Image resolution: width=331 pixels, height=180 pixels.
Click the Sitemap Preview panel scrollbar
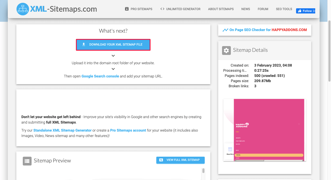203,171
